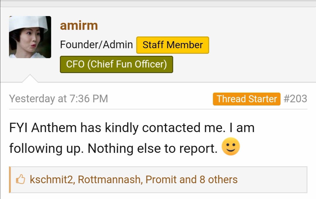Open Promit's profile from the likes list
Viewport: 316px width, 199px height.
[161, 179]
